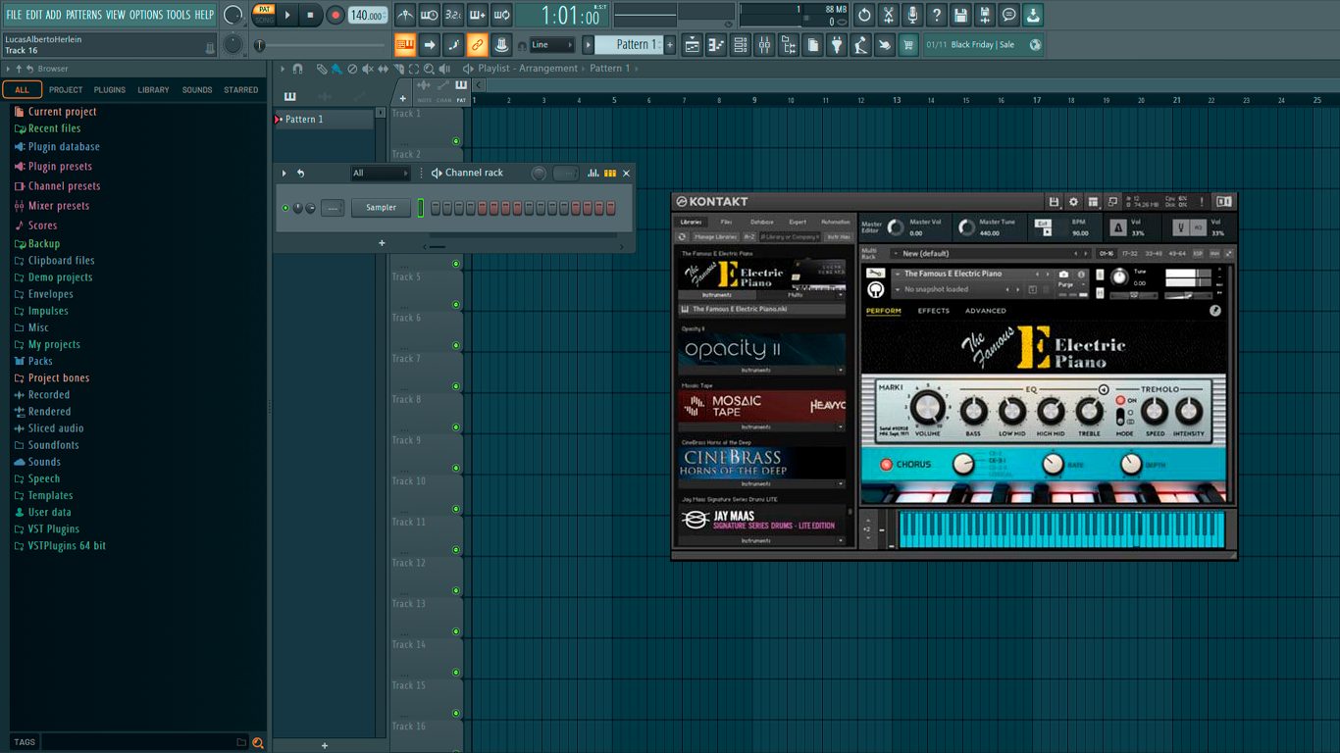Switch to the ADVANCED tab in Kontakt
This screenshot has height=753, width=1340.
985,311
